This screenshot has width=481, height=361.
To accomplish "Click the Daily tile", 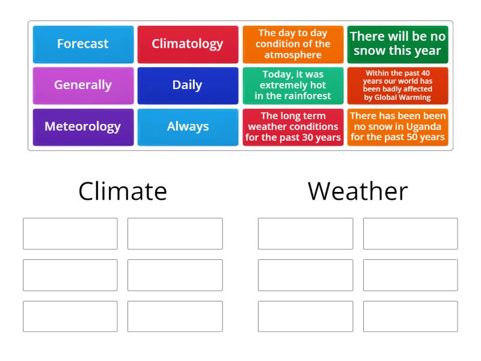I will point(188,85).
